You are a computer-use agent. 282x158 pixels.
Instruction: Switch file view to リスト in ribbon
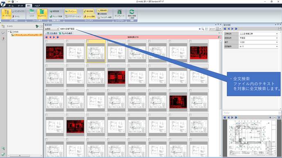pyautogui.click(x=32, y=13)
